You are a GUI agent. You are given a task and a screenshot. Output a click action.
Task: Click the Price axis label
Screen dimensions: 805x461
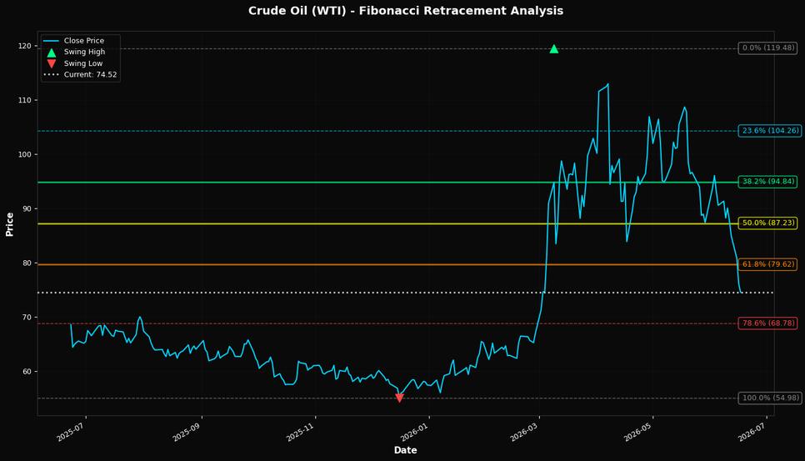tap(10, 224)
